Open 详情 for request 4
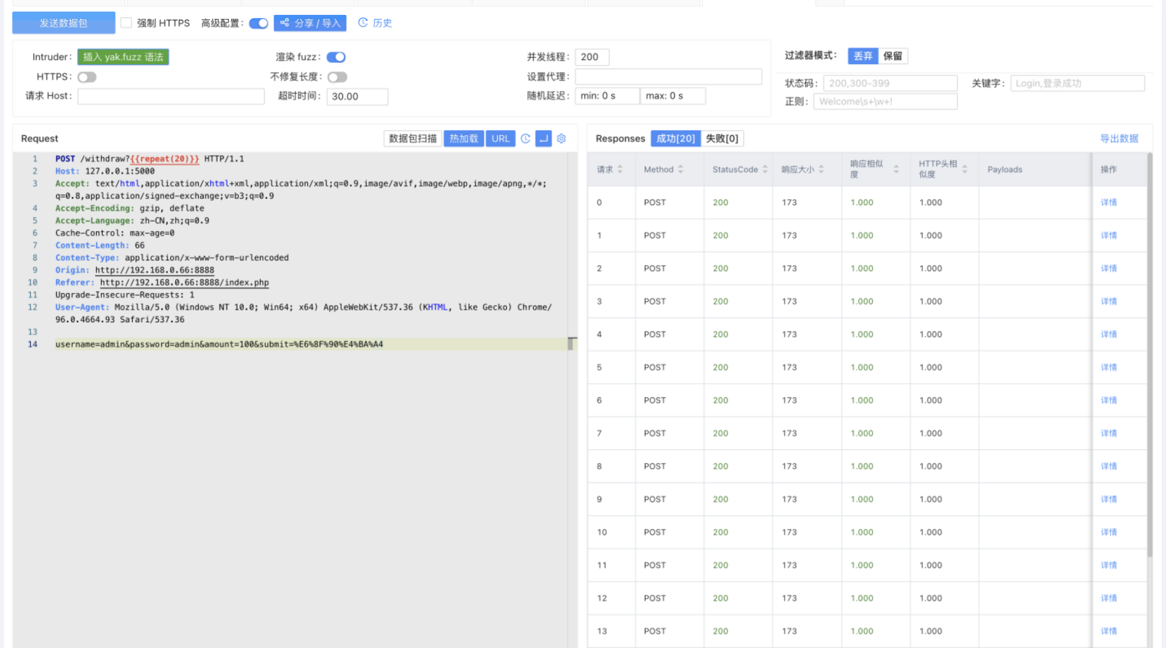The width and height of the screenshot is (1166, 648). (x=1109, y=334)
